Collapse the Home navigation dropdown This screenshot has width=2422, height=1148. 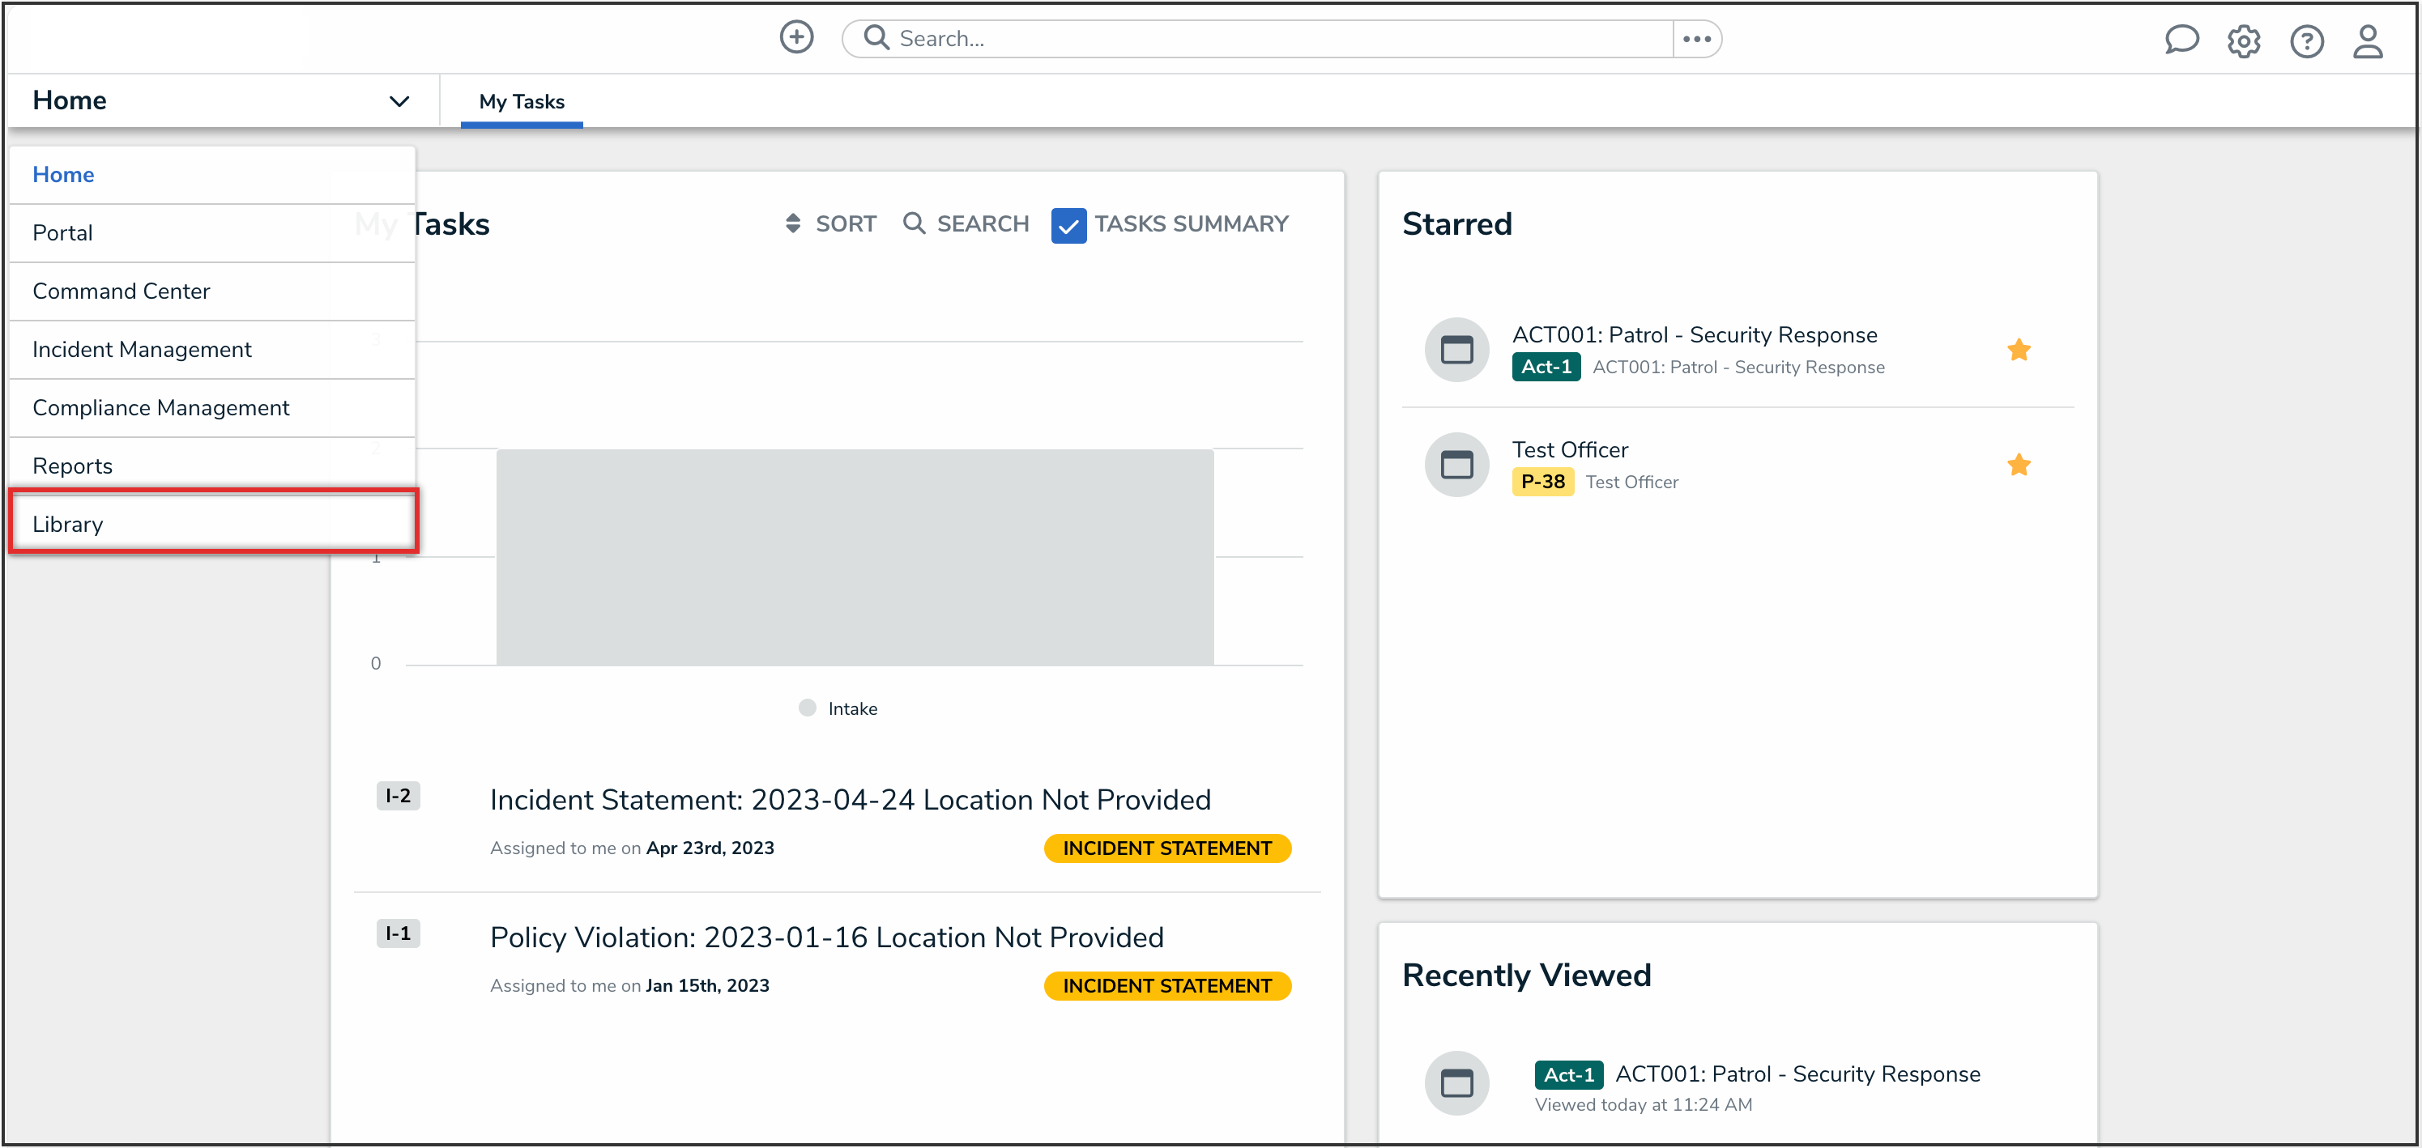(x=399, y=100)
